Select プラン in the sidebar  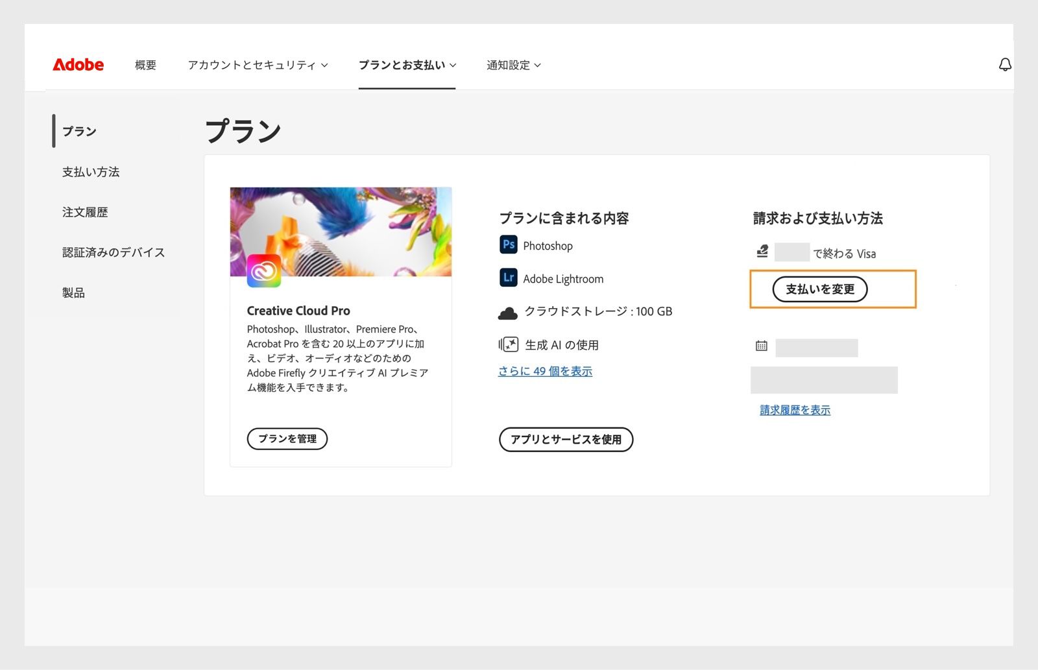tap(79, 131)
